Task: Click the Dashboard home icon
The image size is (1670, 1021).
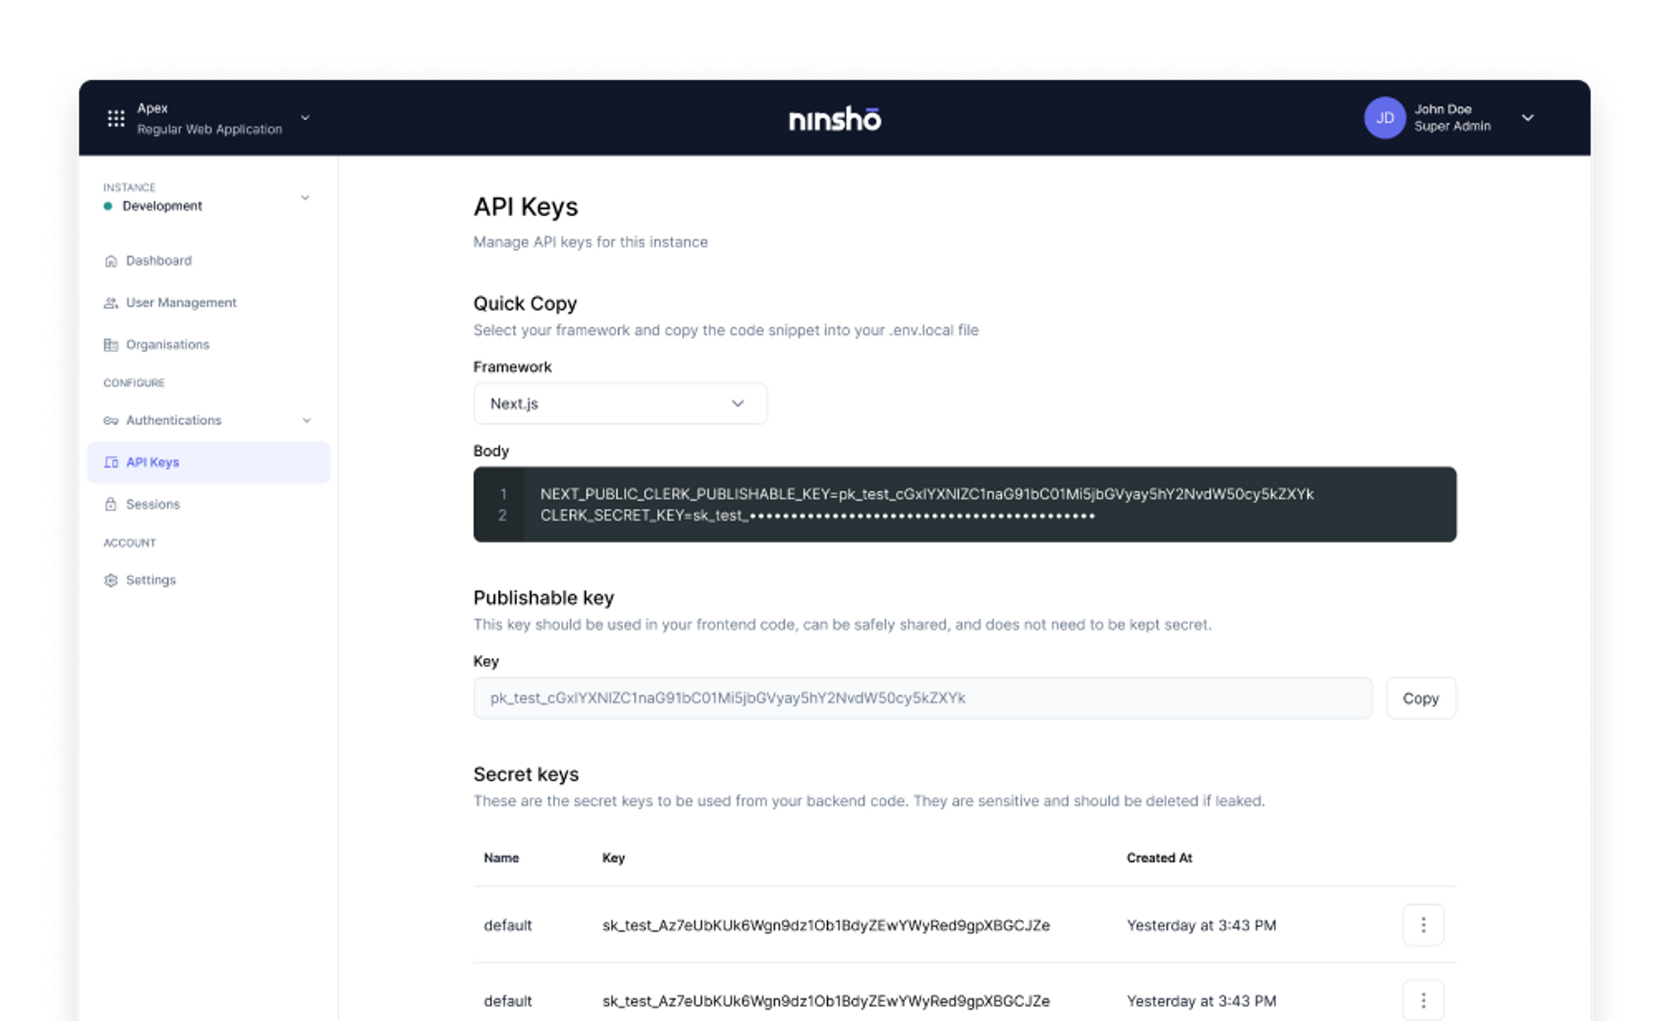Action: point(111,261)
